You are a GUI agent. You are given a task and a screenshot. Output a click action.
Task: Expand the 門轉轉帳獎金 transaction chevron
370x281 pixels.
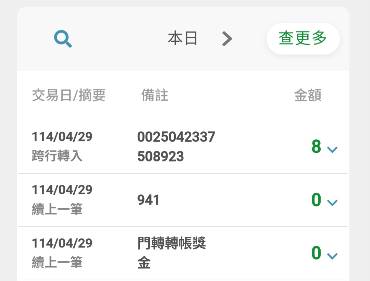tap(332, 256)
